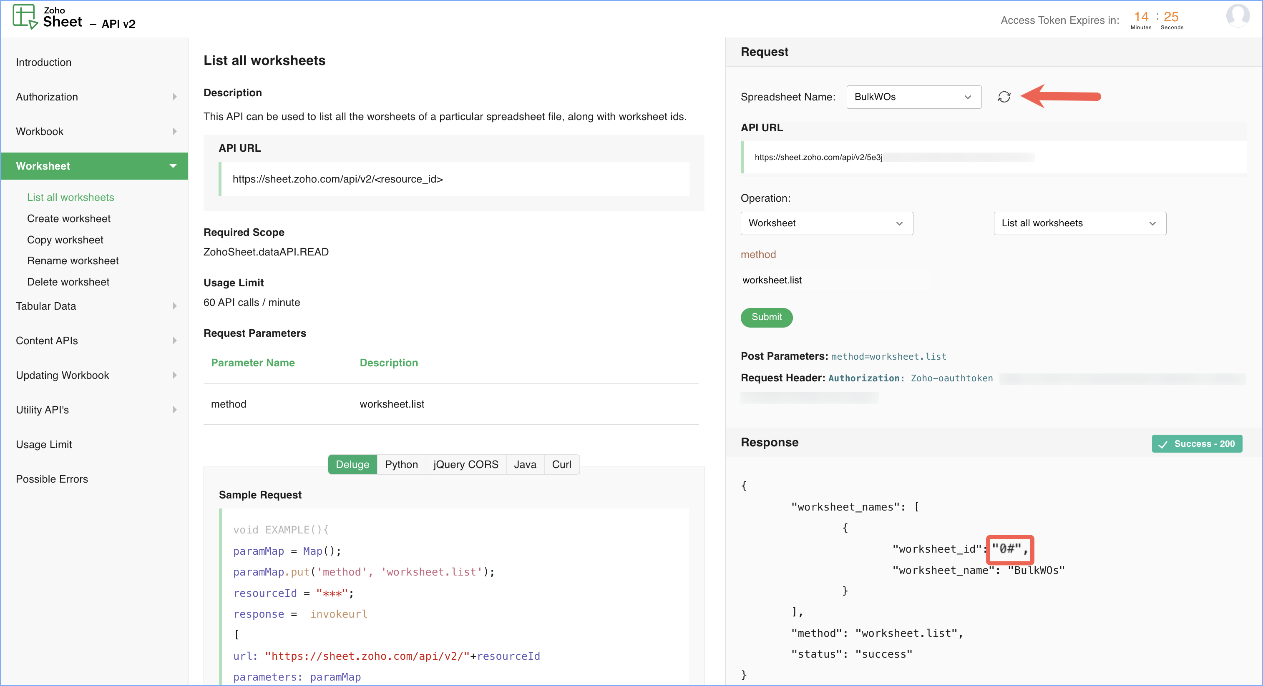This screenshot has width=1263, height=686.
Task: Open the Spreadsheet Name dropdown
Action: [913, 97]
